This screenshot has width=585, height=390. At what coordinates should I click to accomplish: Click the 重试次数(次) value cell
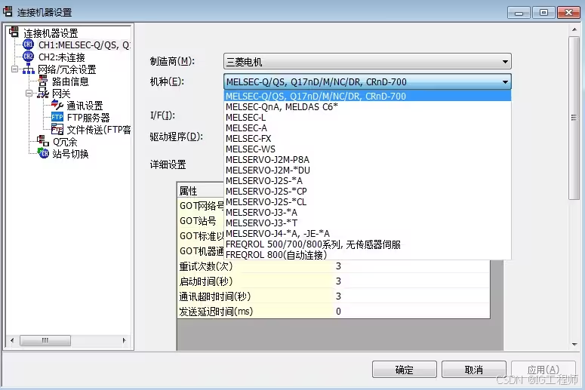411,266
